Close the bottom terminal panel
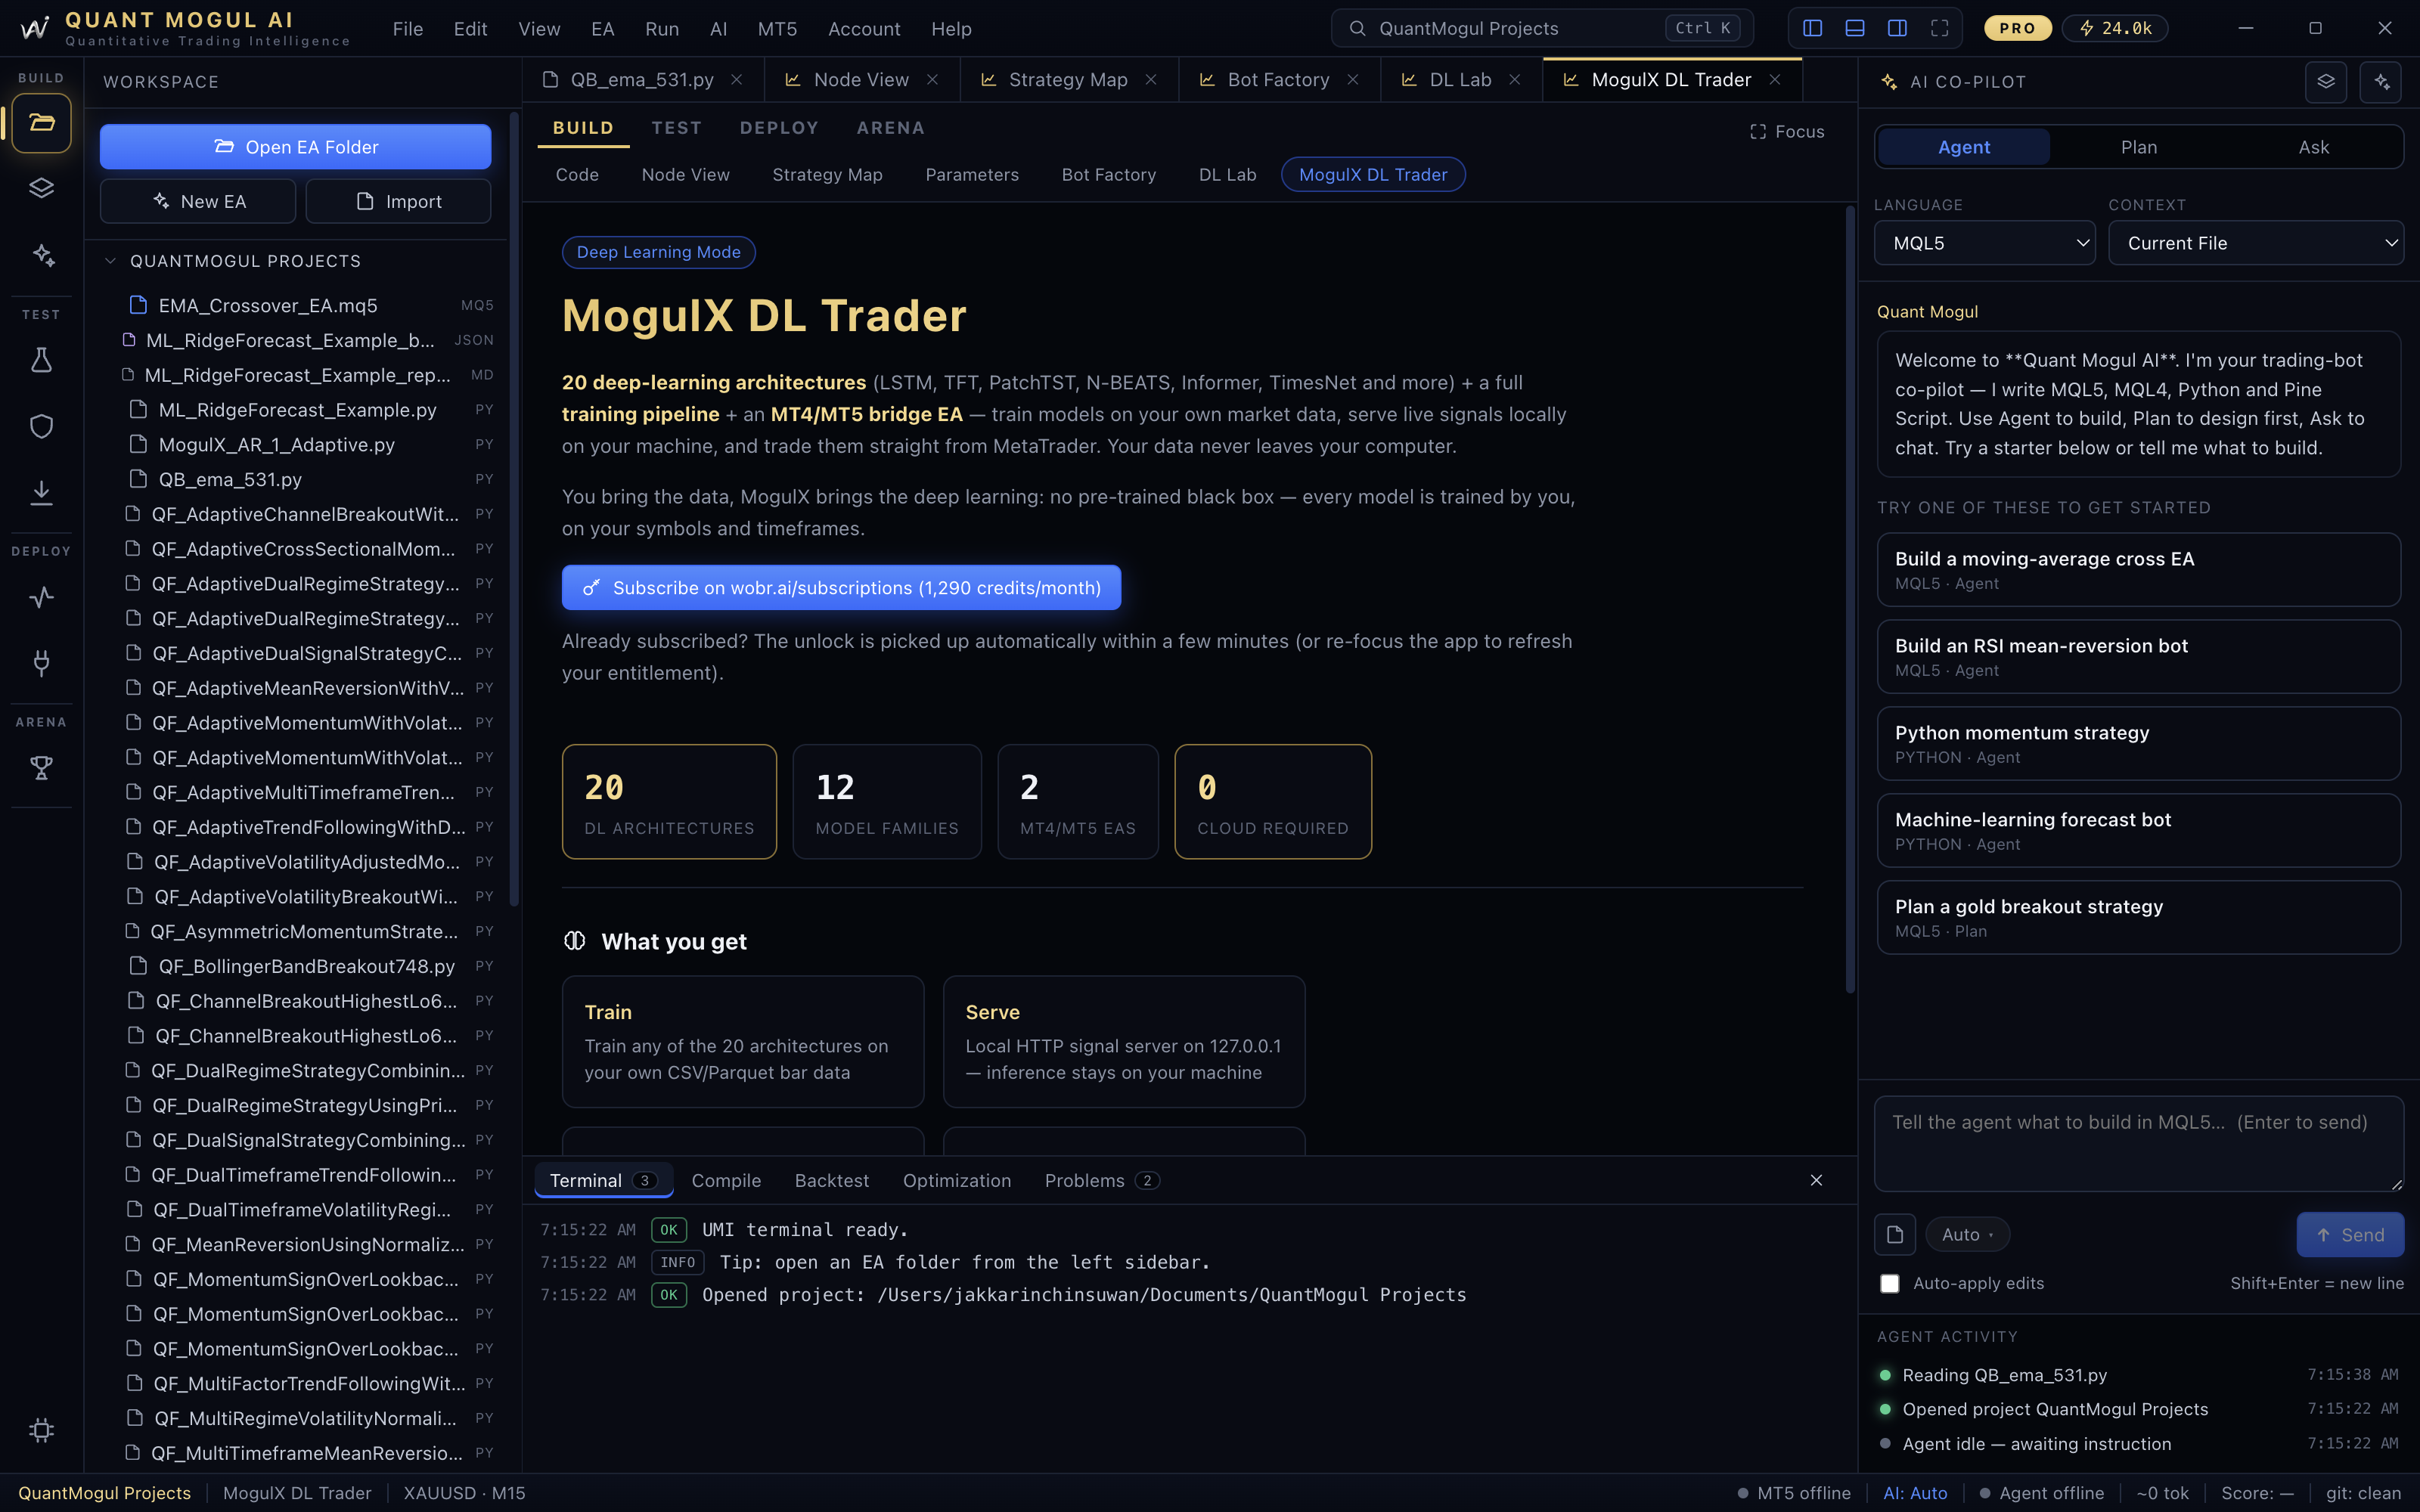 [1816, 1181]
